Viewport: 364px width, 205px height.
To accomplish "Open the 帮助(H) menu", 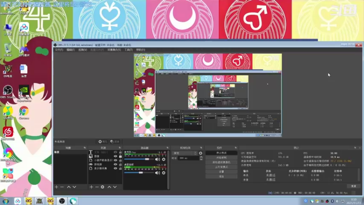I will (x=141, y=50).
